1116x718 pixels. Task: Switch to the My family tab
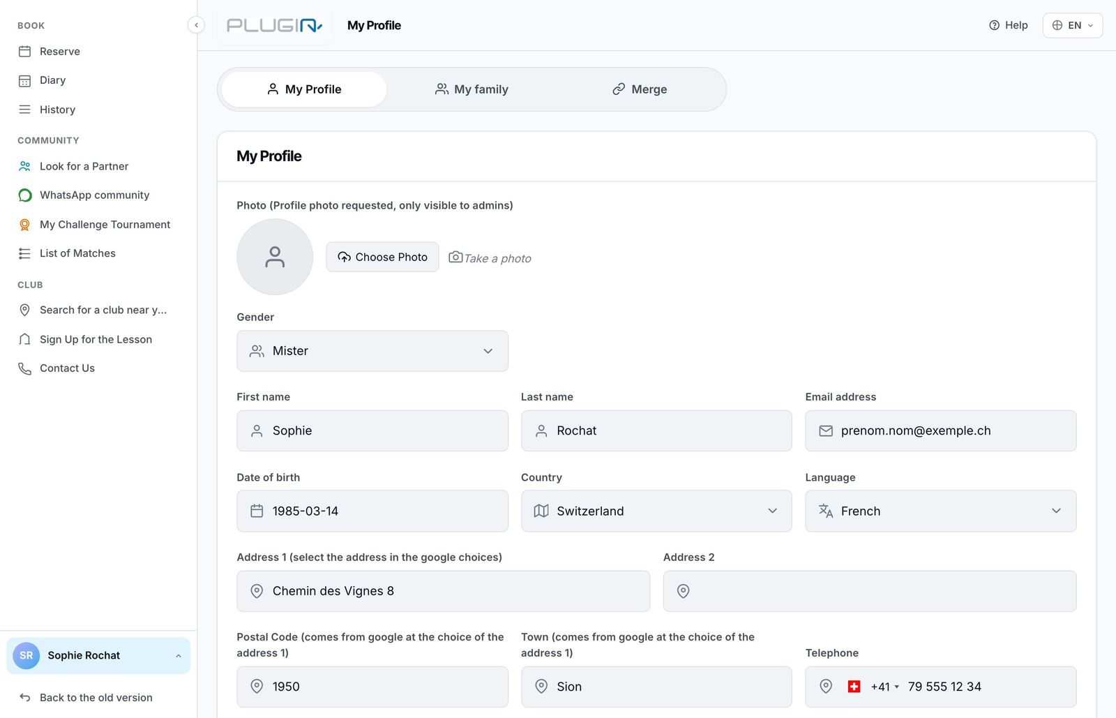click(x=472, y=89)
